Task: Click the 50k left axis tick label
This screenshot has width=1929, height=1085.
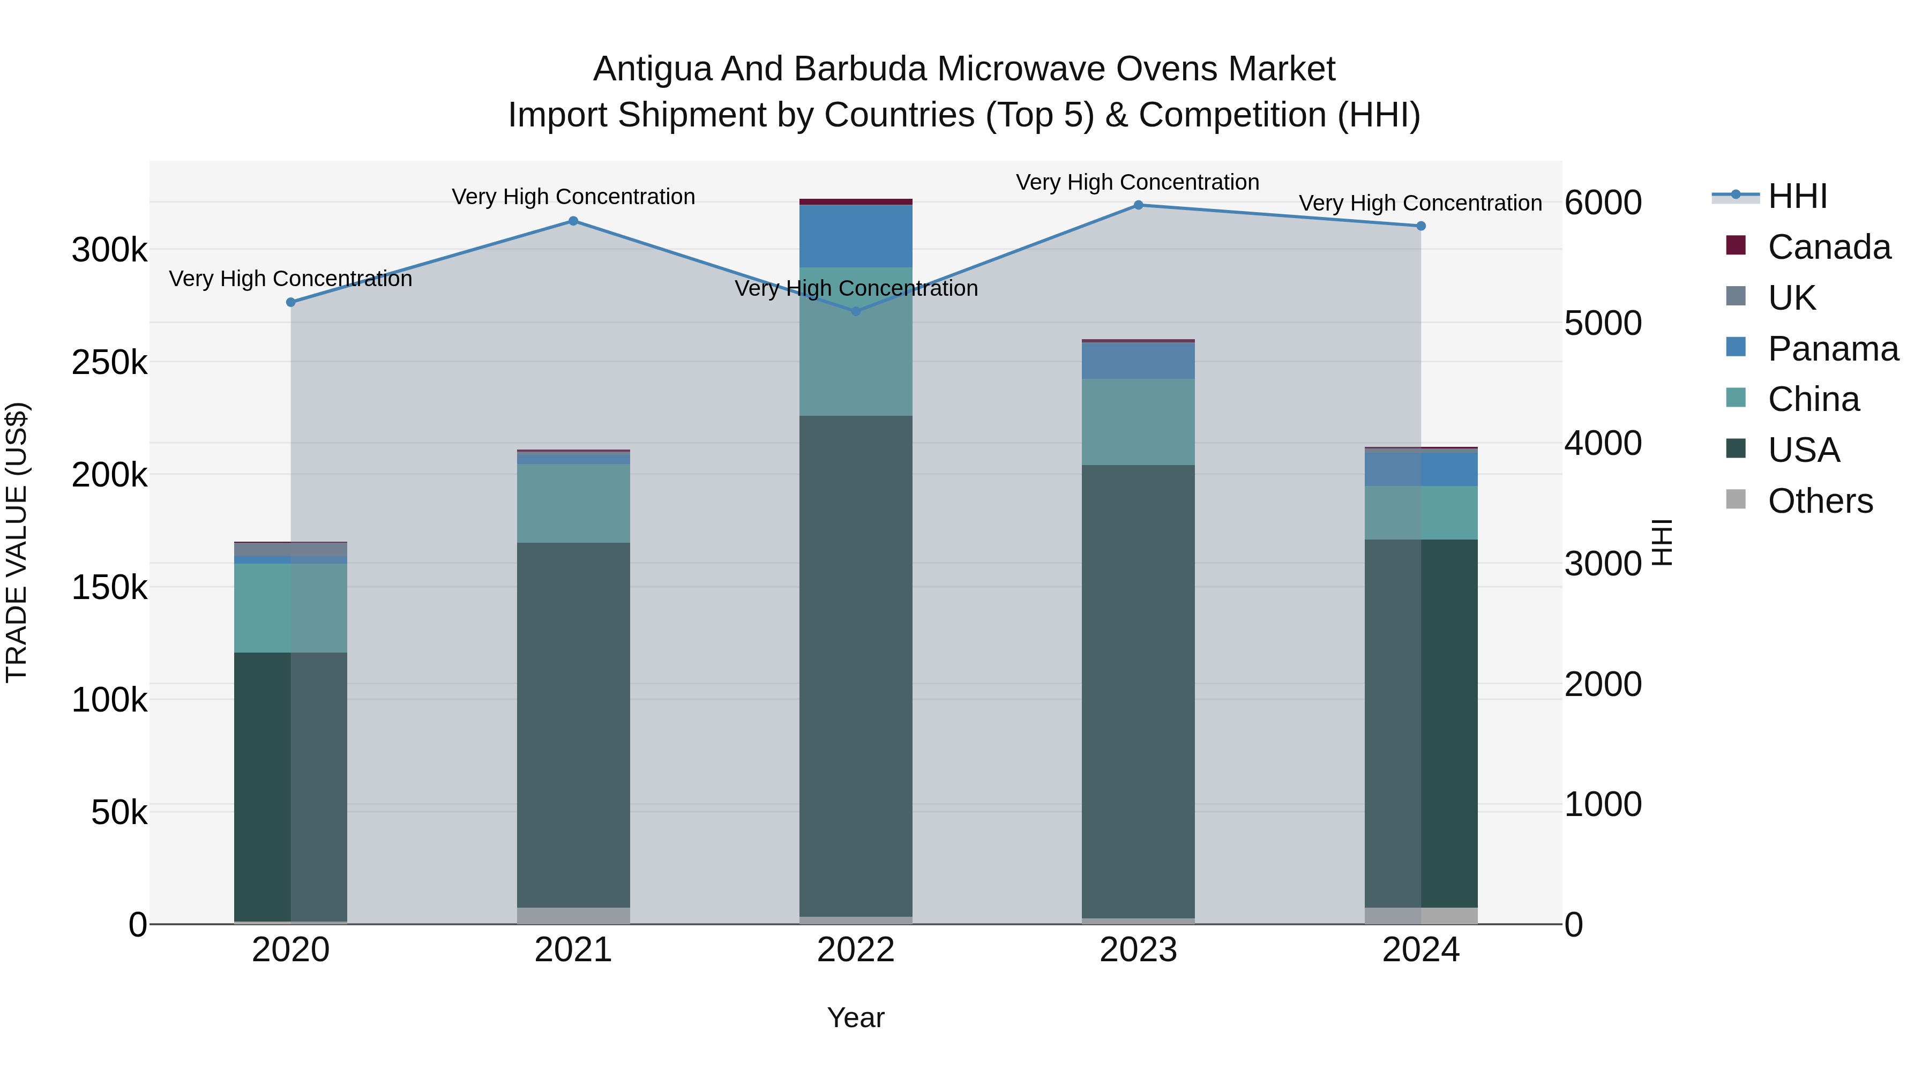Action: pyautogui.click(x=120, y=812)
